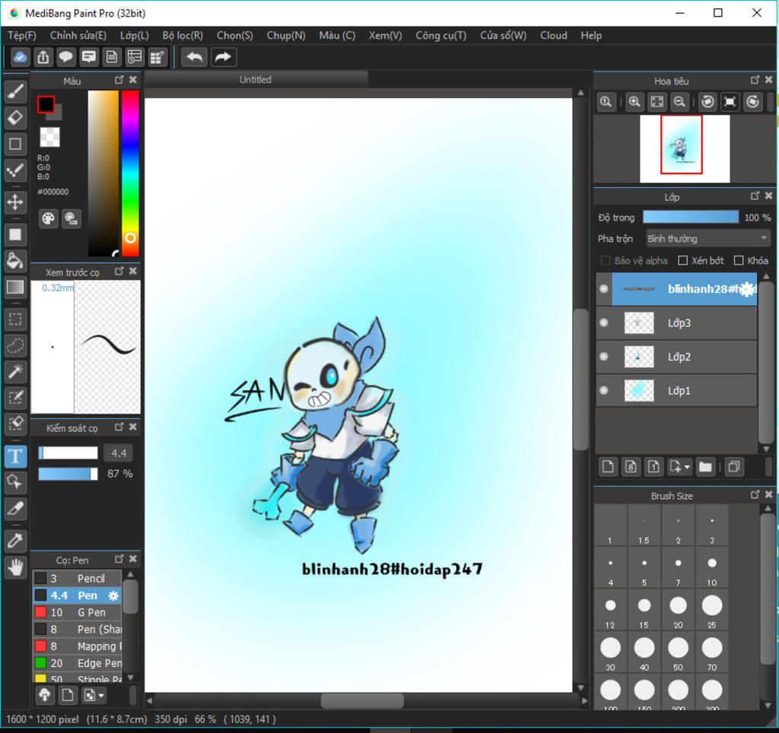Open the Cloud menu
779x733 pixels.
click(x=554, y=36)
